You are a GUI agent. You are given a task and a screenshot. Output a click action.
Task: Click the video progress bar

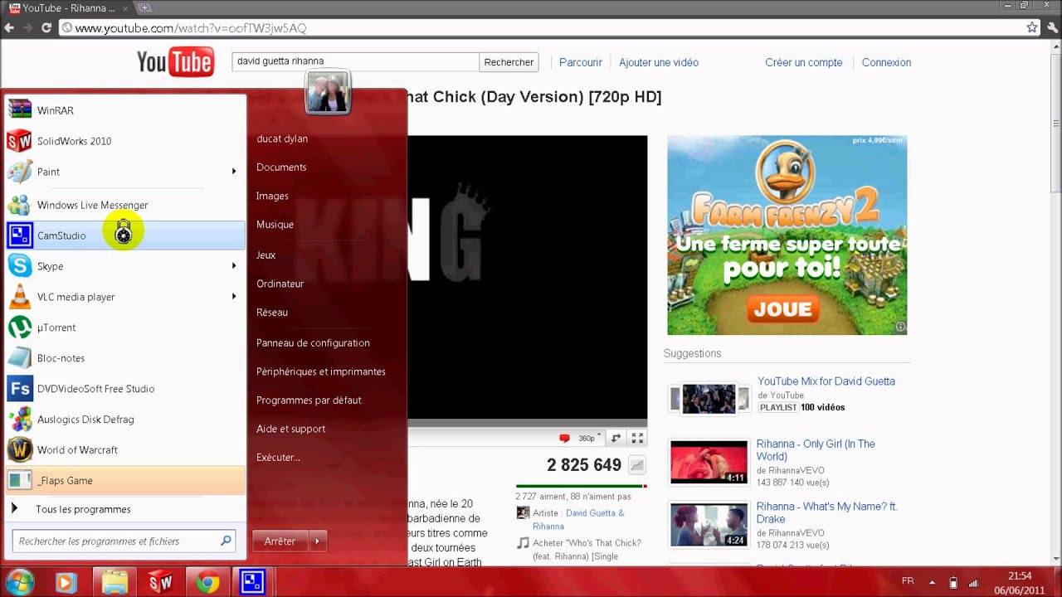click(x=527, y=423)
